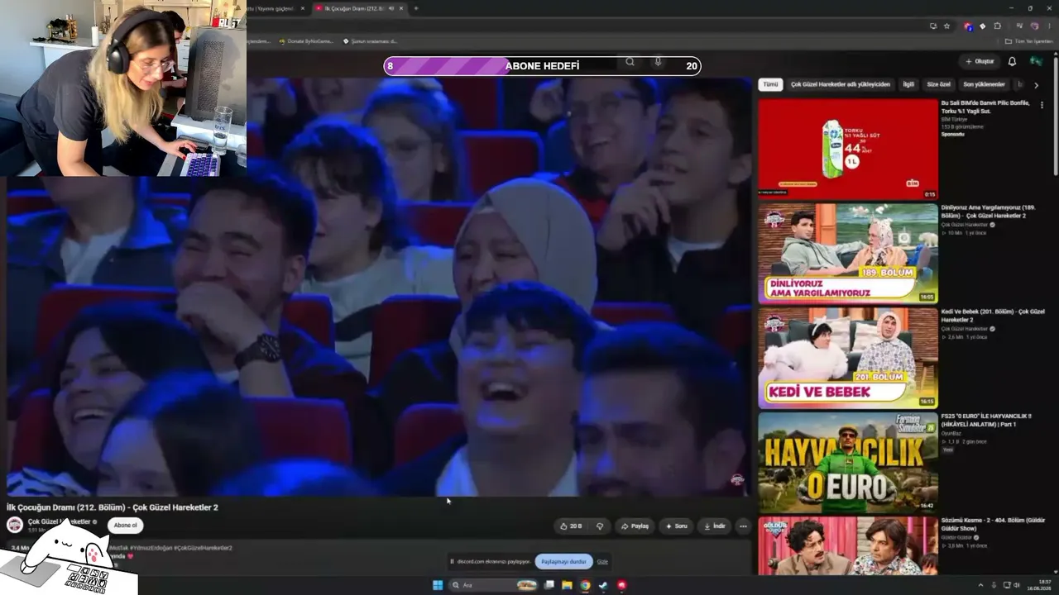Viewport: 1059px width, 595px height.
Task: Click the page's vertical scrollbar
Action: tap(1056, 116)
